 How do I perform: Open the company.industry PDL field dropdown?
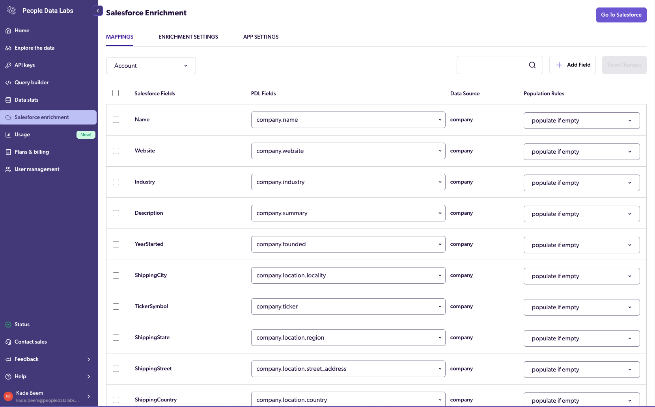coord(348,182)
